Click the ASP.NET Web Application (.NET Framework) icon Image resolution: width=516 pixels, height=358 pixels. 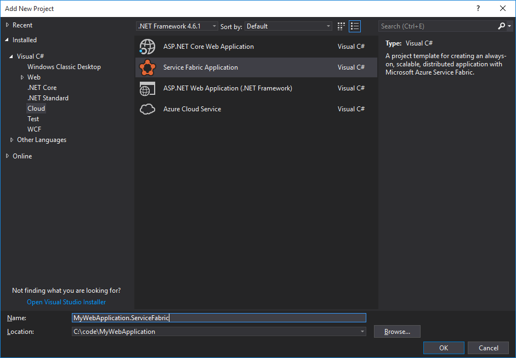(147, 88)
